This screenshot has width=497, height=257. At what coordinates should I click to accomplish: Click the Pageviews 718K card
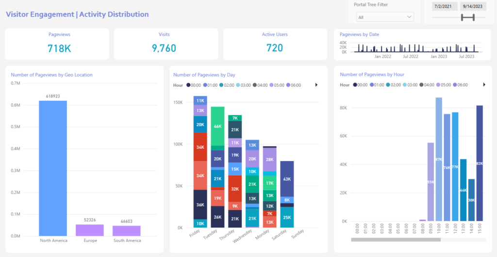[60, 44]
